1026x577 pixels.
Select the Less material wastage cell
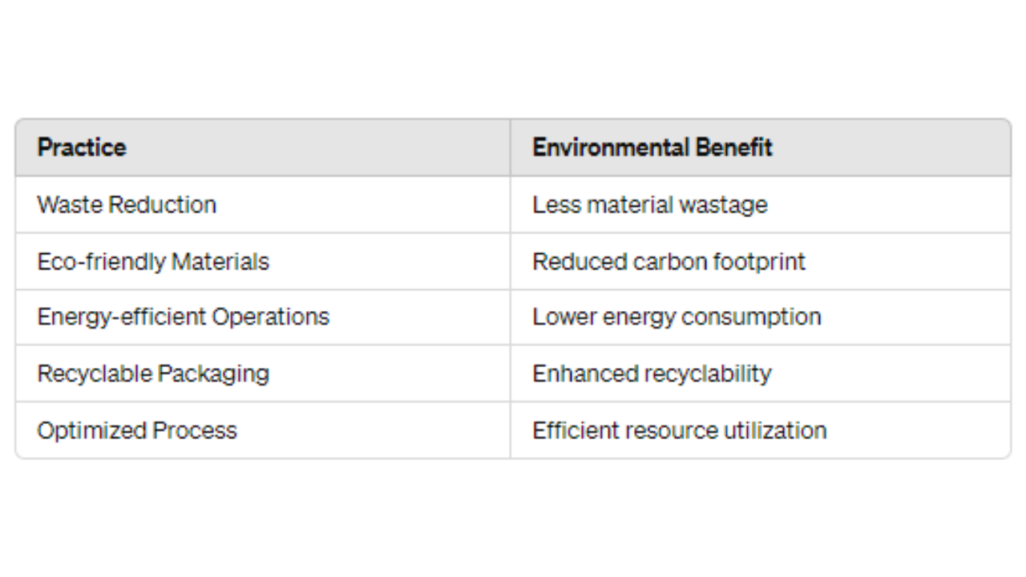(x=761, y=204)
